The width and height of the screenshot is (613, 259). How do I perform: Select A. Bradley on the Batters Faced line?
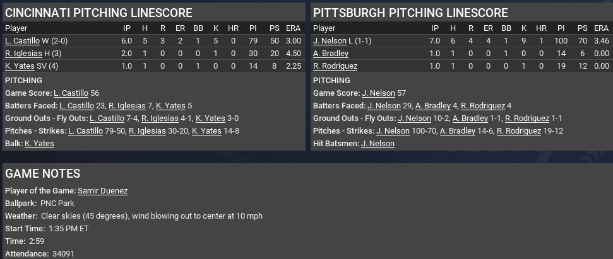[x=432, y=106]
